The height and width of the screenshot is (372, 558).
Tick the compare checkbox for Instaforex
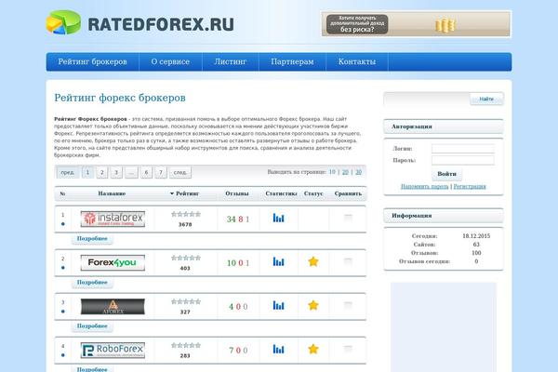point(348,217)
